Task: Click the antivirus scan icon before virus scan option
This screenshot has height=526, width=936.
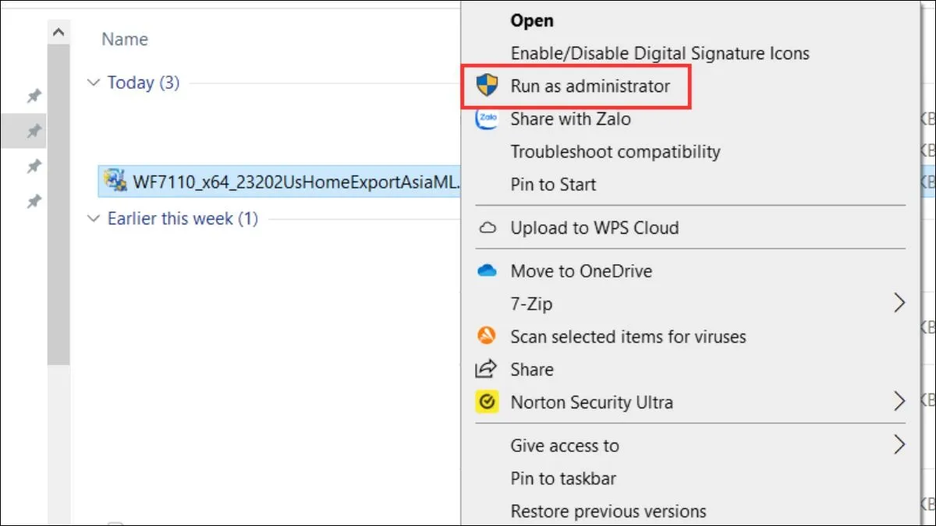Action: point(486,336)
